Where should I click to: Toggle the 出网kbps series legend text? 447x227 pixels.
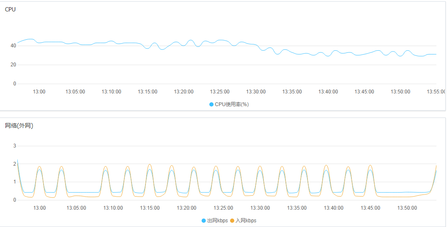[x=217, y=221]
